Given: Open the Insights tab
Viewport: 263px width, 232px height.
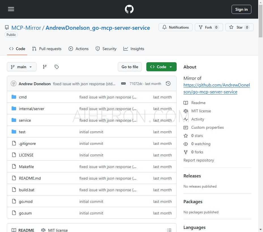Looking at the screenshot, I should [x=134, y=49].
